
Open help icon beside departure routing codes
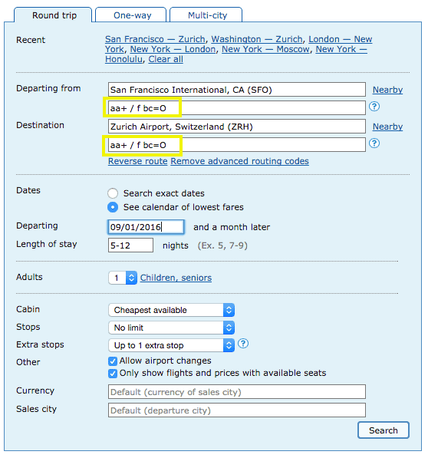[x=374, y=107]
